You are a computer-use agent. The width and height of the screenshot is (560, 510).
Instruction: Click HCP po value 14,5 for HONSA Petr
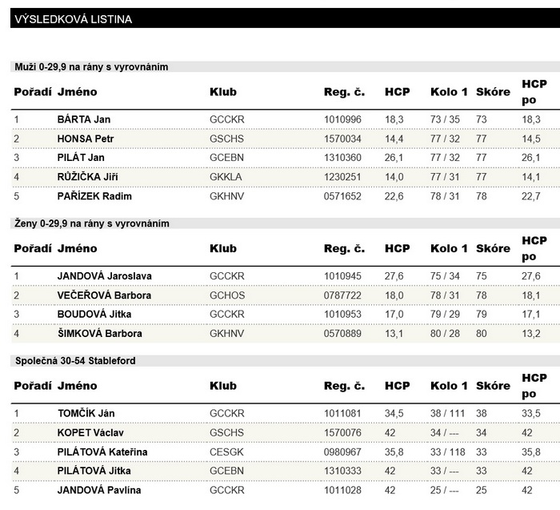pyautogui.click(x=530, y=139)
